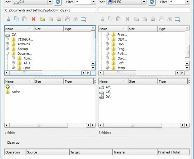Open the left Root drive dropdown showing C:\
Viewport: 194px width, 159px height.
click(50, 2)
